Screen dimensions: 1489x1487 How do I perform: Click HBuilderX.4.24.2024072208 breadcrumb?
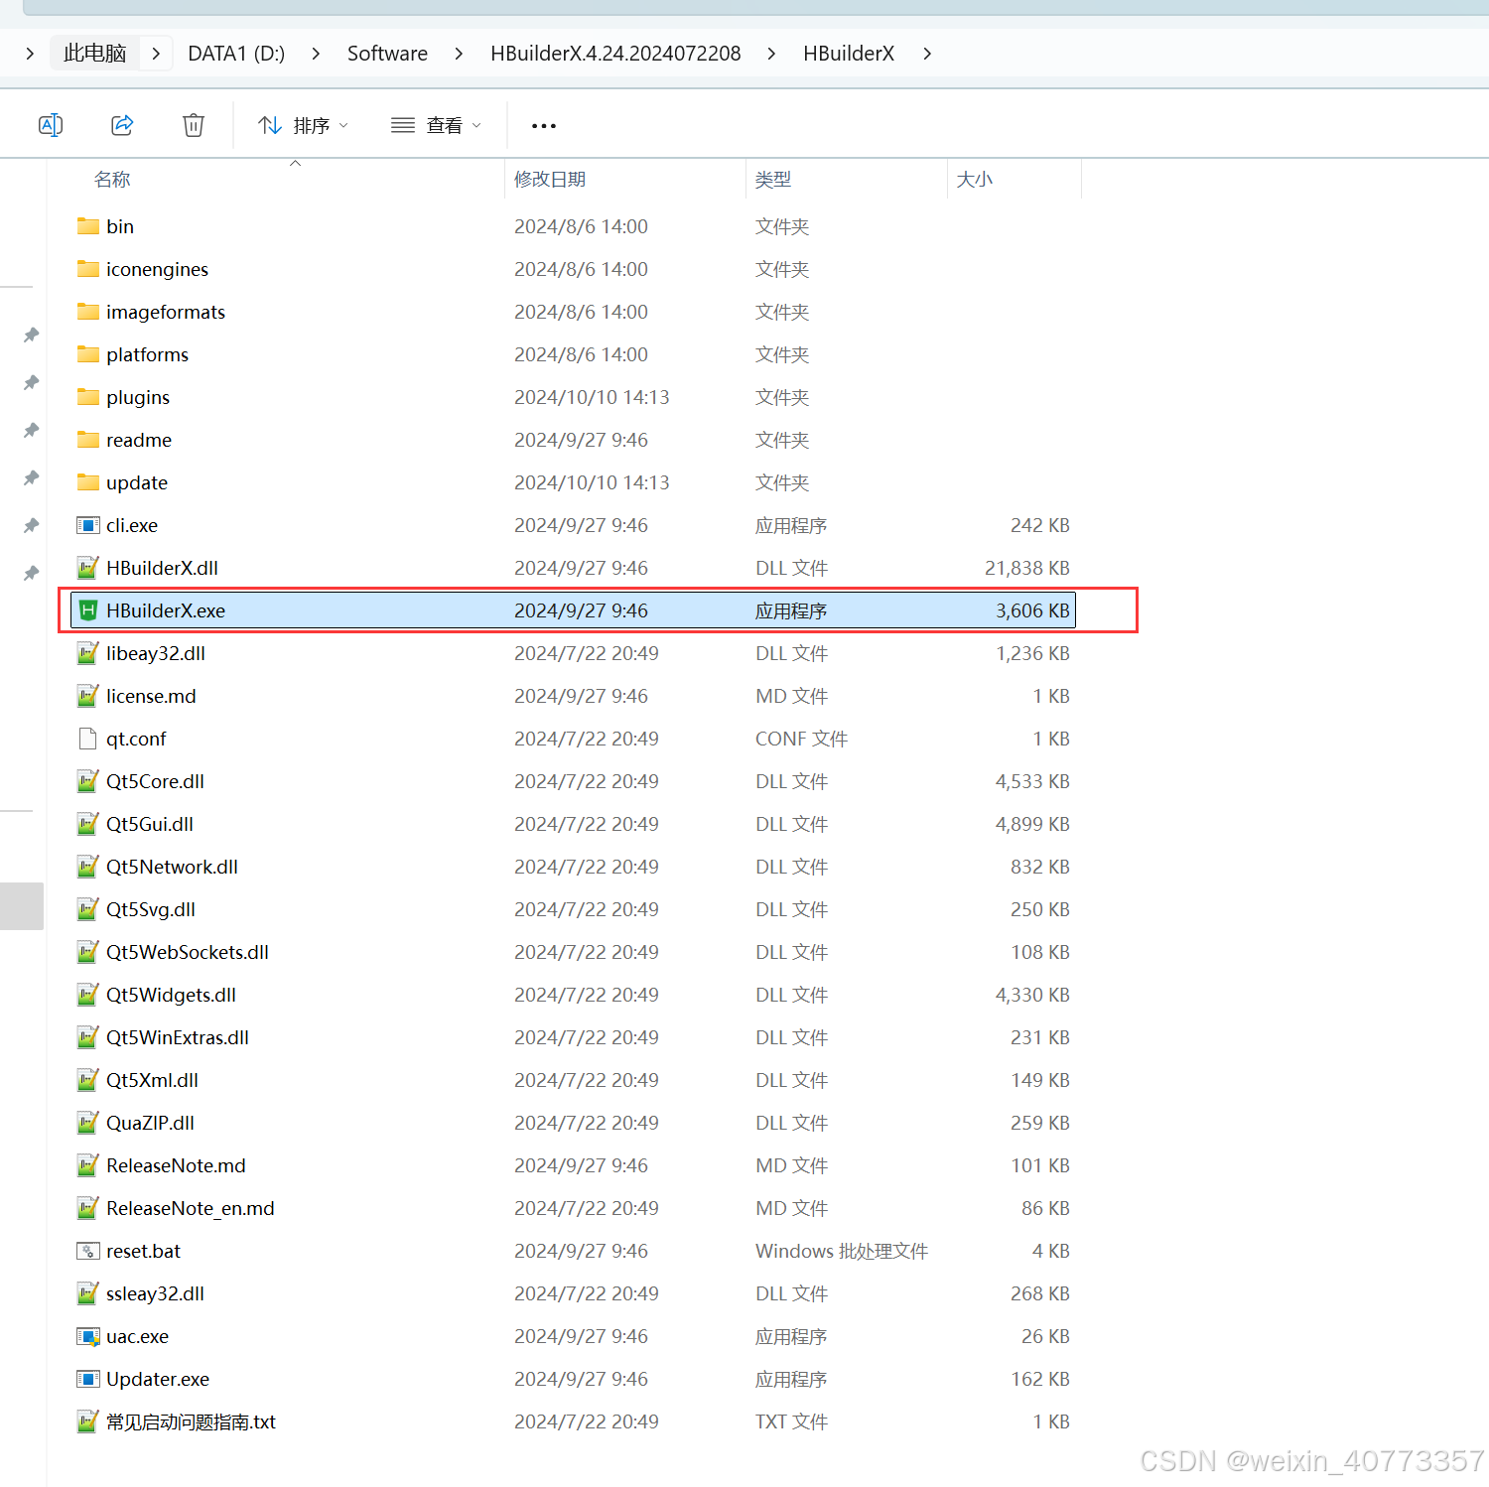point(615,54)
